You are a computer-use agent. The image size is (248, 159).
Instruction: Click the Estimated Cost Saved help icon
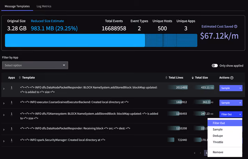coord(236,26)
